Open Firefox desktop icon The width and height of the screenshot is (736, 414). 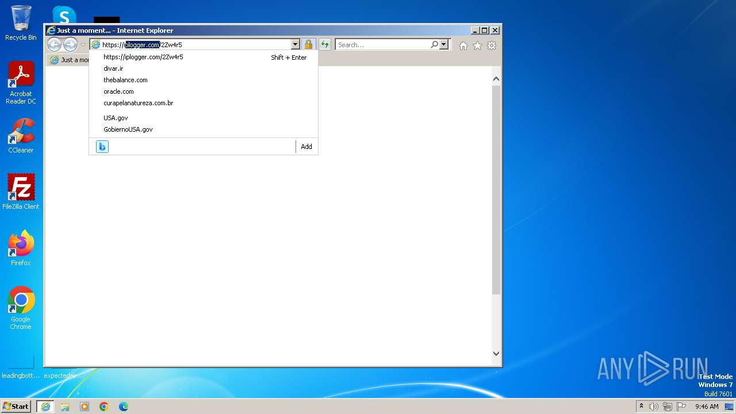point(21,248)
